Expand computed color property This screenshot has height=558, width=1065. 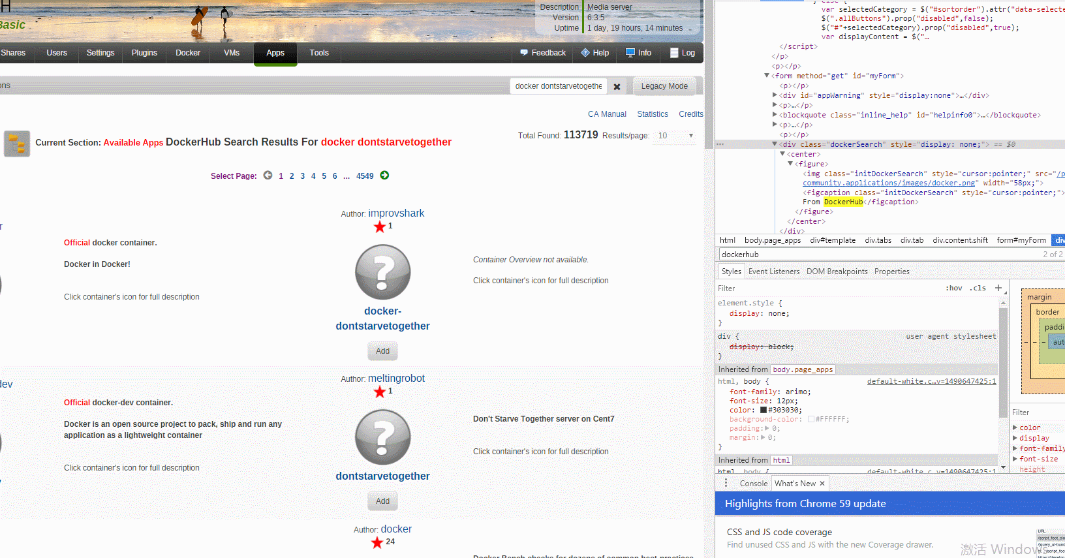click(1015, 428)
